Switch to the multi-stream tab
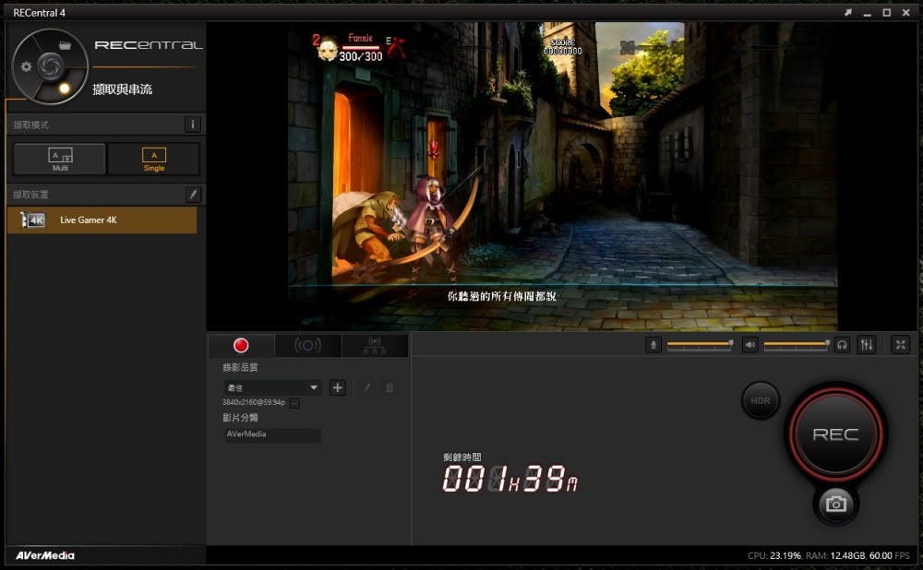The width and height of the screenshot is (923, 570). (x=374, y=346)
